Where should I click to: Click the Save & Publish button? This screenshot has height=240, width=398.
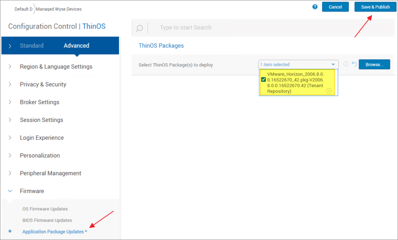375,7
